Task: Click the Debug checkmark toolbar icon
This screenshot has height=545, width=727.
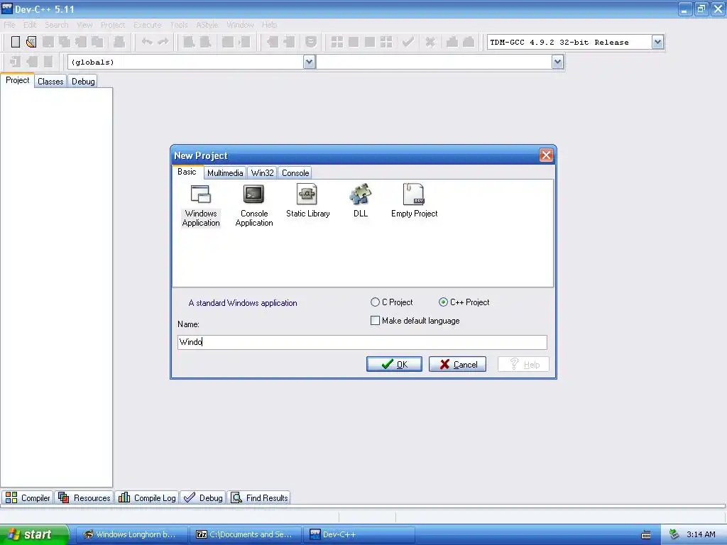Action: pos(408,42)
